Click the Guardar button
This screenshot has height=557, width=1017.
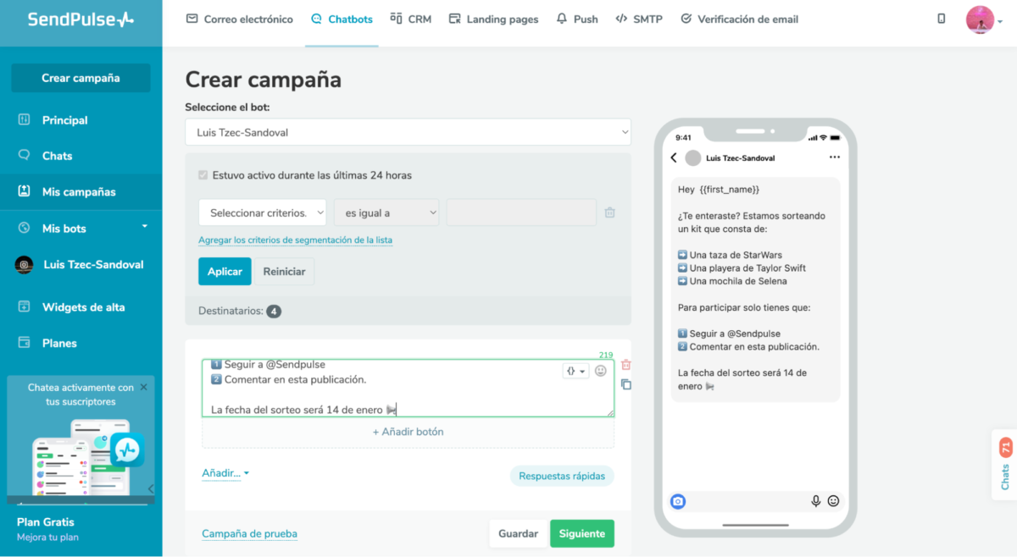pos(518,534)
